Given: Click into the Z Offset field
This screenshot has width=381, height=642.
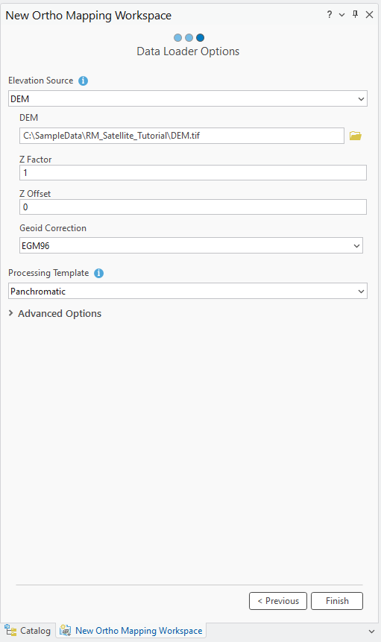Looking at the screenshot, I should [193, 207].
